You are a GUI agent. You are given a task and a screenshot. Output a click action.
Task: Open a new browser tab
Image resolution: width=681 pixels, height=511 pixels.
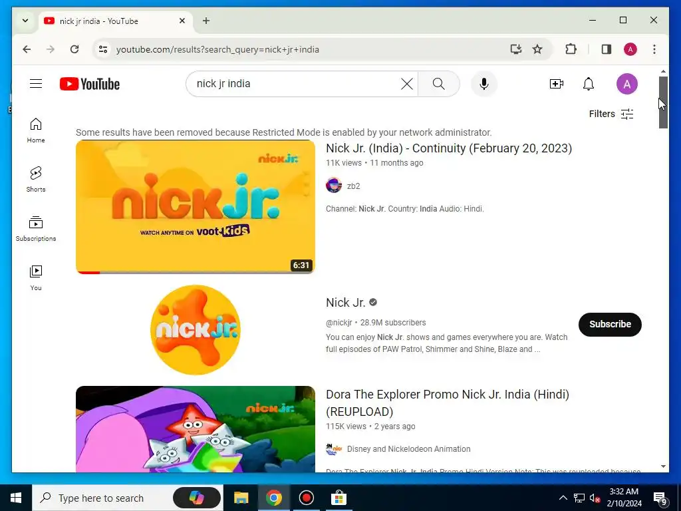point(206,21)
